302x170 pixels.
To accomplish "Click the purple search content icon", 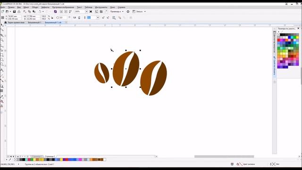I will [x=56, y=11].
